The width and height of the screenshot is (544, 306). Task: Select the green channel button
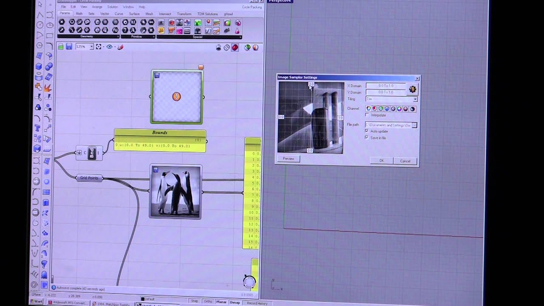pos(381,109)
